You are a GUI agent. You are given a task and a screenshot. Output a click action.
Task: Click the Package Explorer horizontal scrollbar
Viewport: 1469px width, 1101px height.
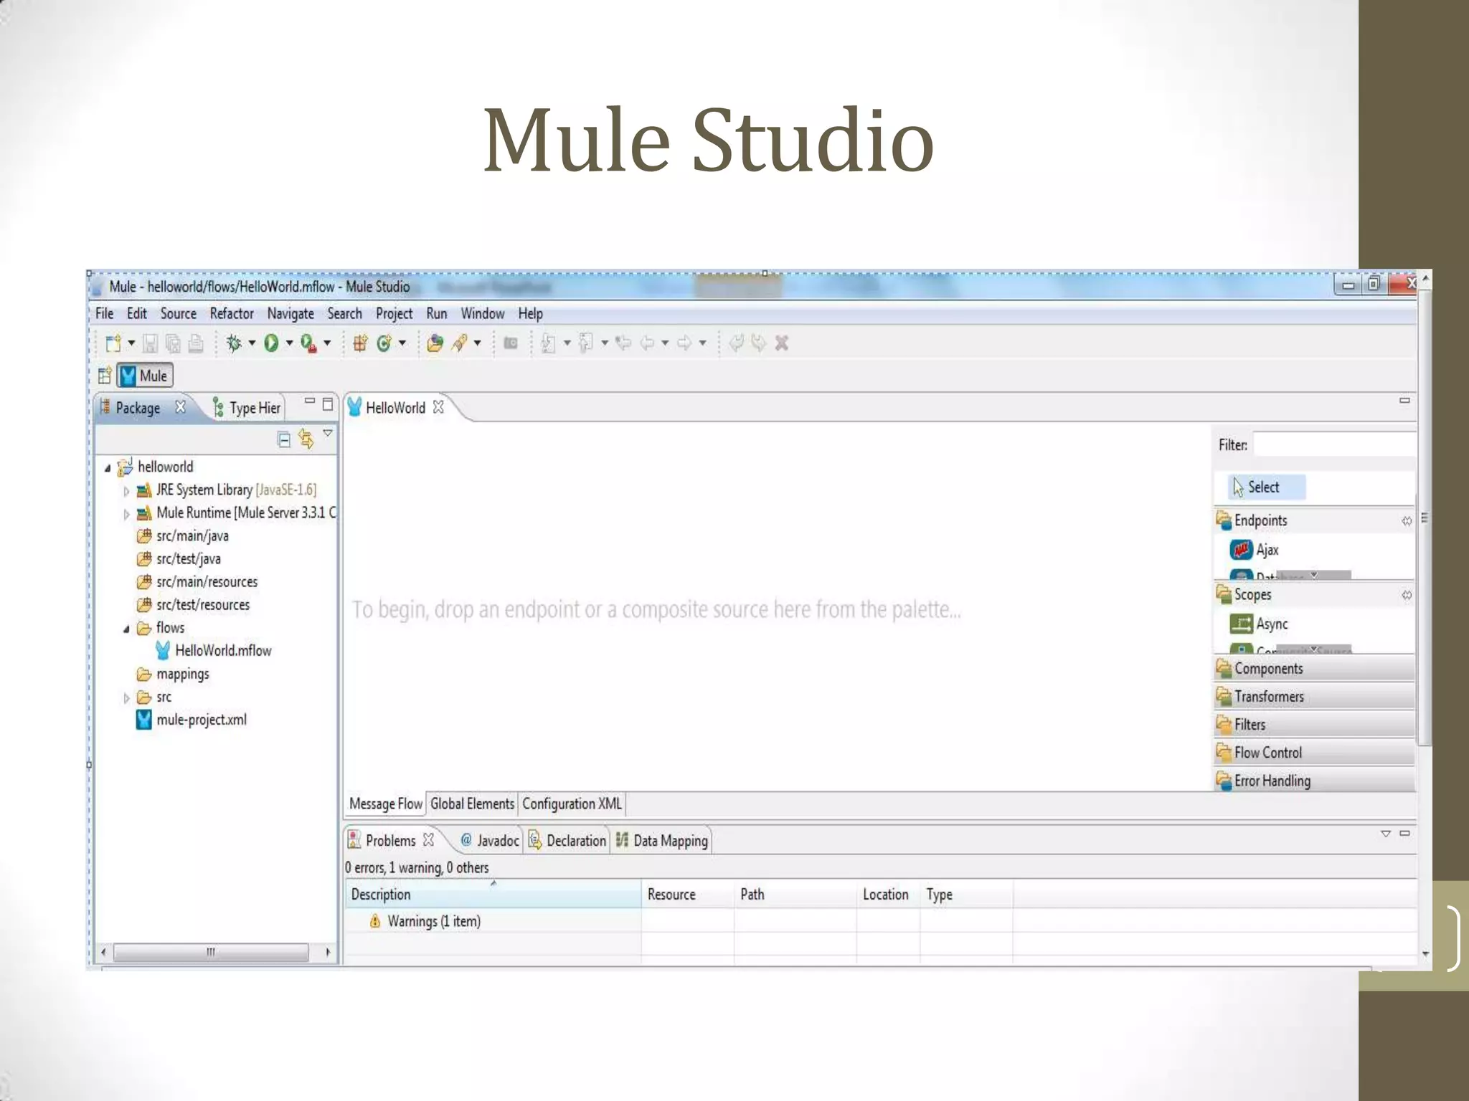click(x=211, y=952)
